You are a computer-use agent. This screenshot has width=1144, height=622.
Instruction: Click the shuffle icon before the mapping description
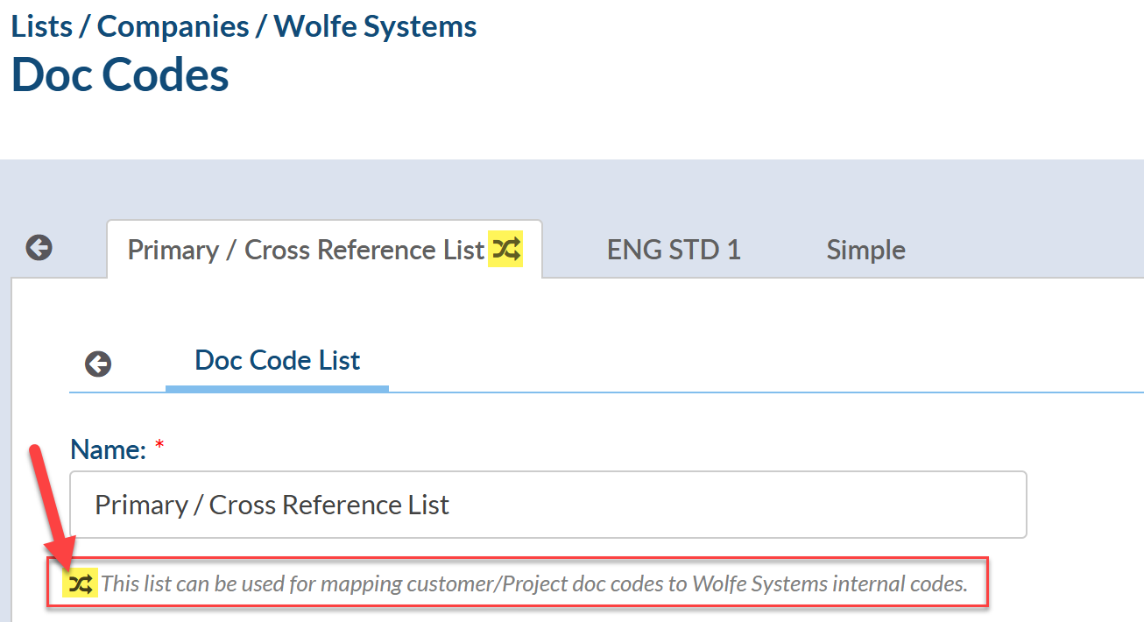81,583
